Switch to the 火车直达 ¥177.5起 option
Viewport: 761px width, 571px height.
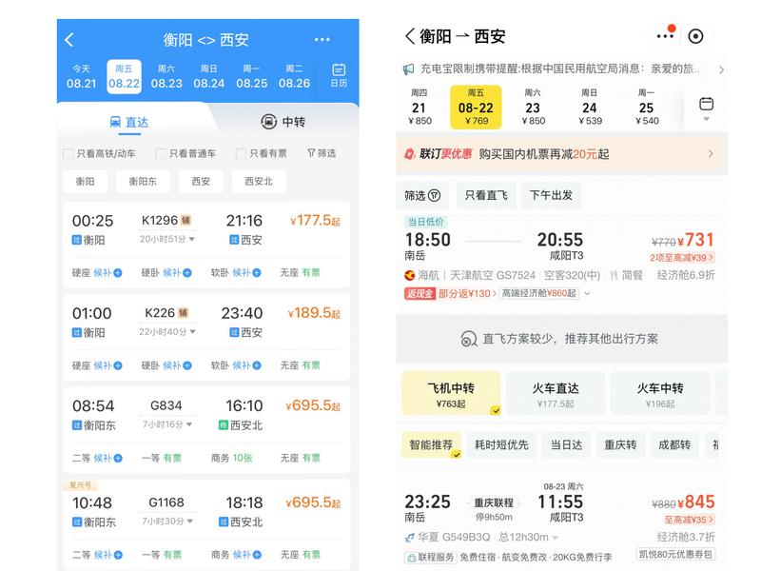click(556, 394)
